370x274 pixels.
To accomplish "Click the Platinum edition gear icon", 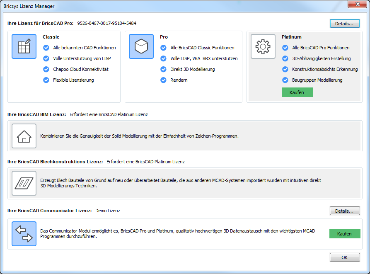I will tap(263, 46).
